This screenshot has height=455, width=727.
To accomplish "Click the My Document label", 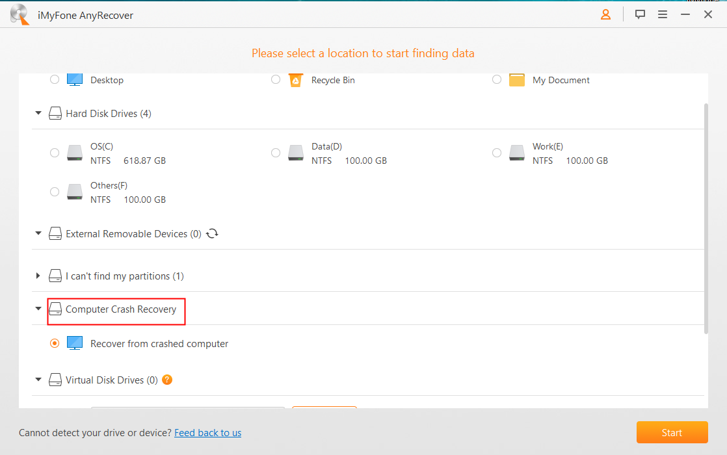I will pyautogui.click(x=561, y=80).
